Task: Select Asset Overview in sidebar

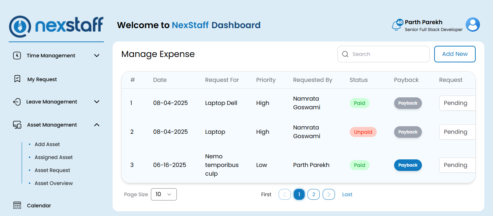Action: coord(54,183)
